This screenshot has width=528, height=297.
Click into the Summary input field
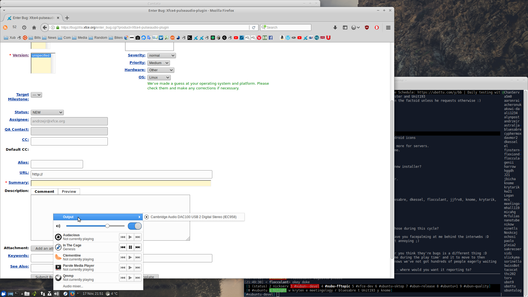pos(121,183)
